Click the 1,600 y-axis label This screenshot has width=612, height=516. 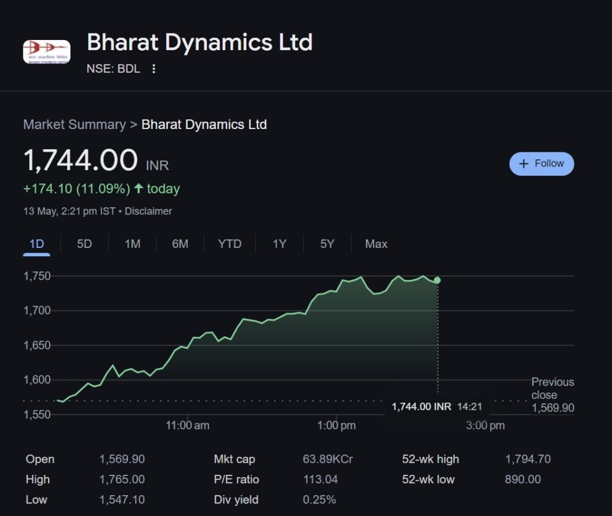37,379
